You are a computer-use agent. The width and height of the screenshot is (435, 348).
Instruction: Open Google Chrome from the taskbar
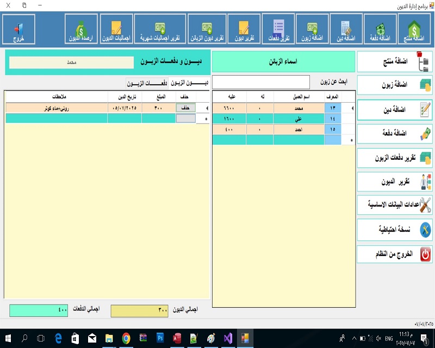[126, 338]
